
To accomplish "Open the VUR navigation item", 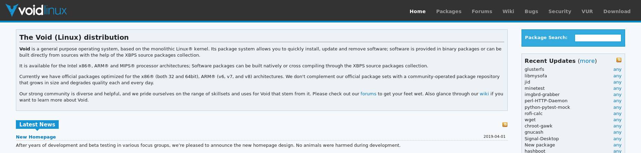I will [587, 11].
